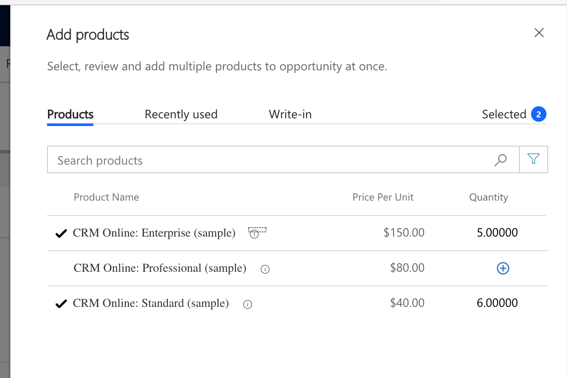The width and height of the screenshot is (567, 378).
Task: Show info for CRM Online: Standard
Action: click(248, 305)
